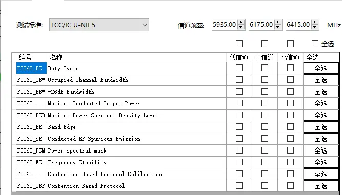Click the 中信道 column header

[265, 57]
